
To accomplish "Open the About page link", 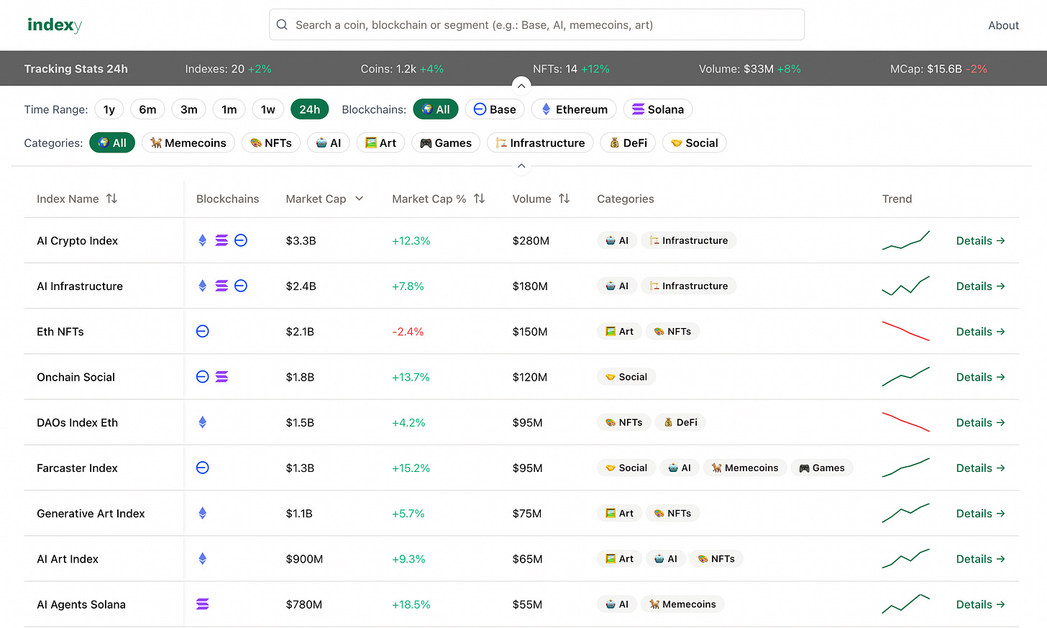I will tap(1003, 25).
